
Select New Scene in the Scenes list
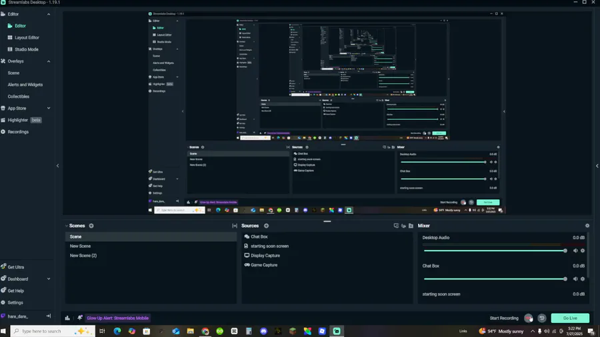pyautogui.click(x=151, y=246)
